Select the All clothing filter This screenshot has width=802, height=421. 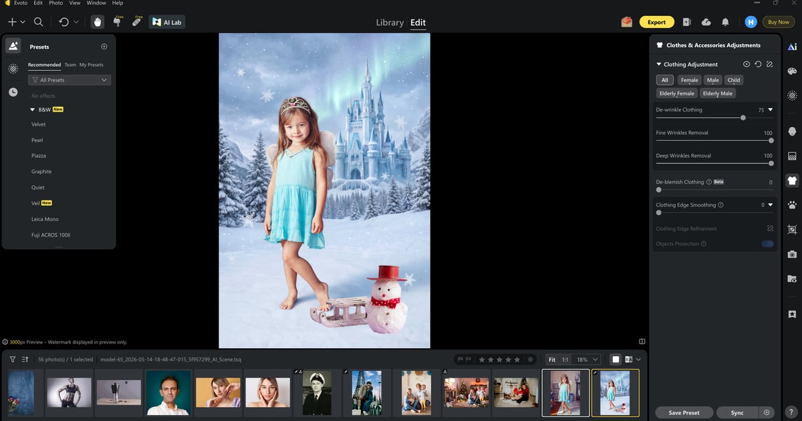point(664,80)
